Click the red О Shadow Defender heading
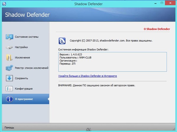 (157, 29)
